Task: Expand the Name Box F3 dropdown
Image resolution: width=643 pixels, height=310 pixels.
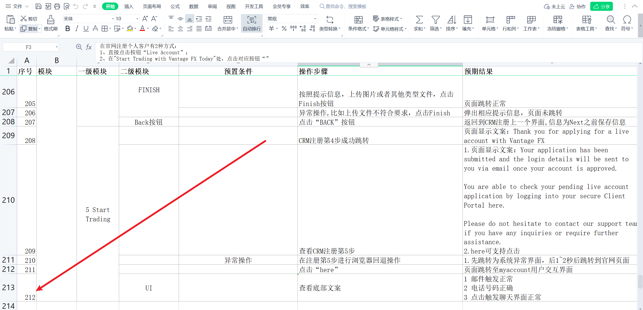Action: 57,47
